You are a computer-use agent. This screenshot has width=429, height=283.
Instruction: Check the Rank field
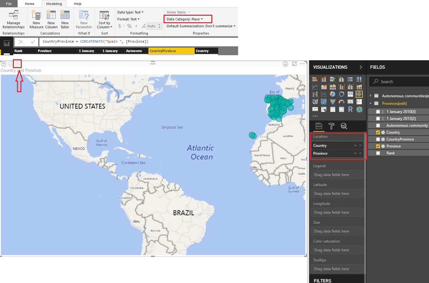point(378,153)
